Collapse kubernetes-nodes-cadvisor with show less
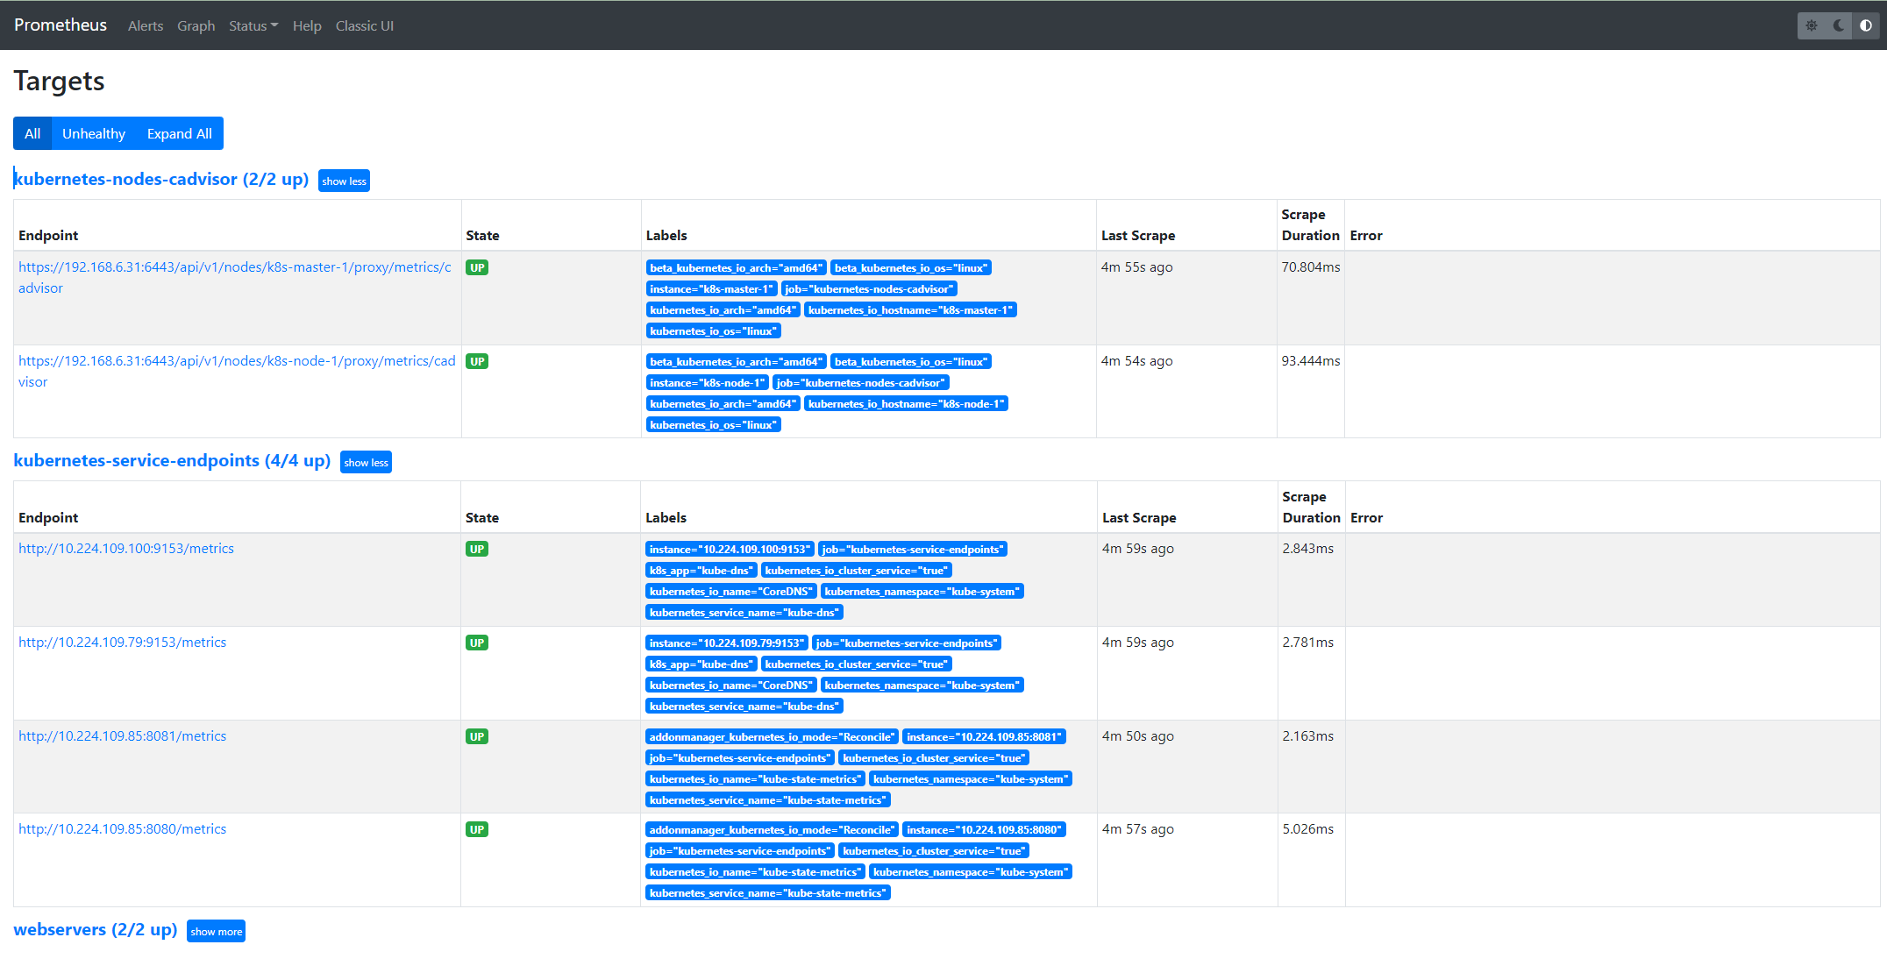The width and height of the screenshot is (1887, 966). [344, 181]
